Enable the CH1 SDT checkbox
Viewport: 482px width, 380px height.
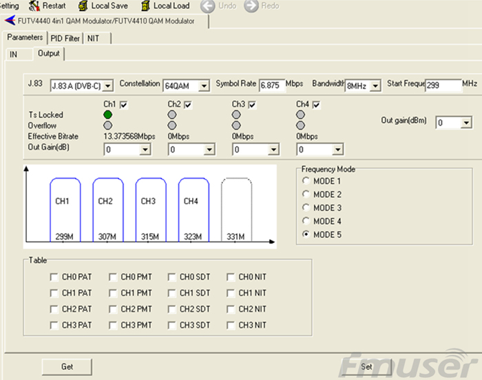172,293
